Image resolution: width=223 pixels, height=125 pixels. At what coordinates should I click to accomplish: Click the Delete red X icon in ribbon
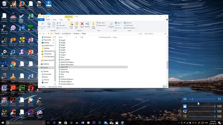82,24
